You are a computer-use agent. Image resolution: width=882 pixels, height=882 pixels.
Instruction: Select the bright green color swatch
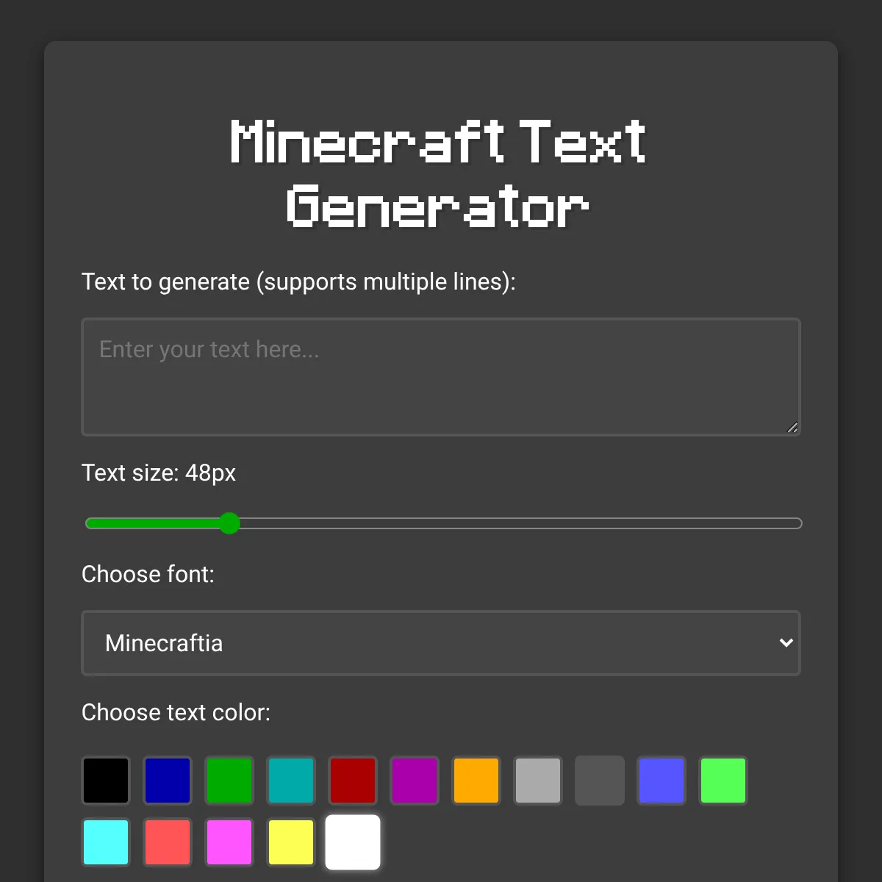pos(723,781)
